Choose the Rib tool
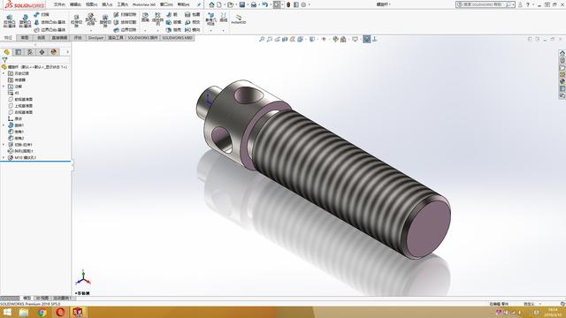The height and width of the screenshot is (318, 566). click(x=172, y=14)
